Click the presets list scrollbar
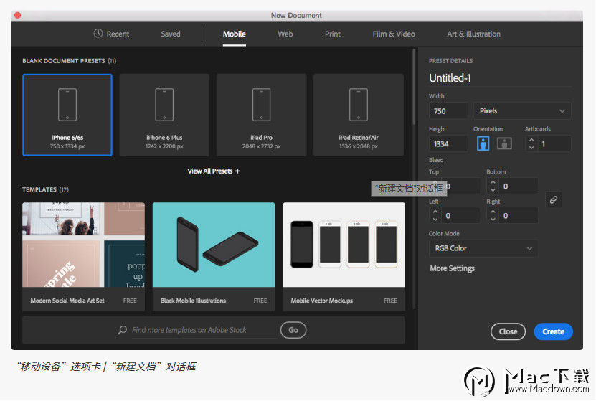The height and width of the screenshot is (401, 596). click(414, 88)
